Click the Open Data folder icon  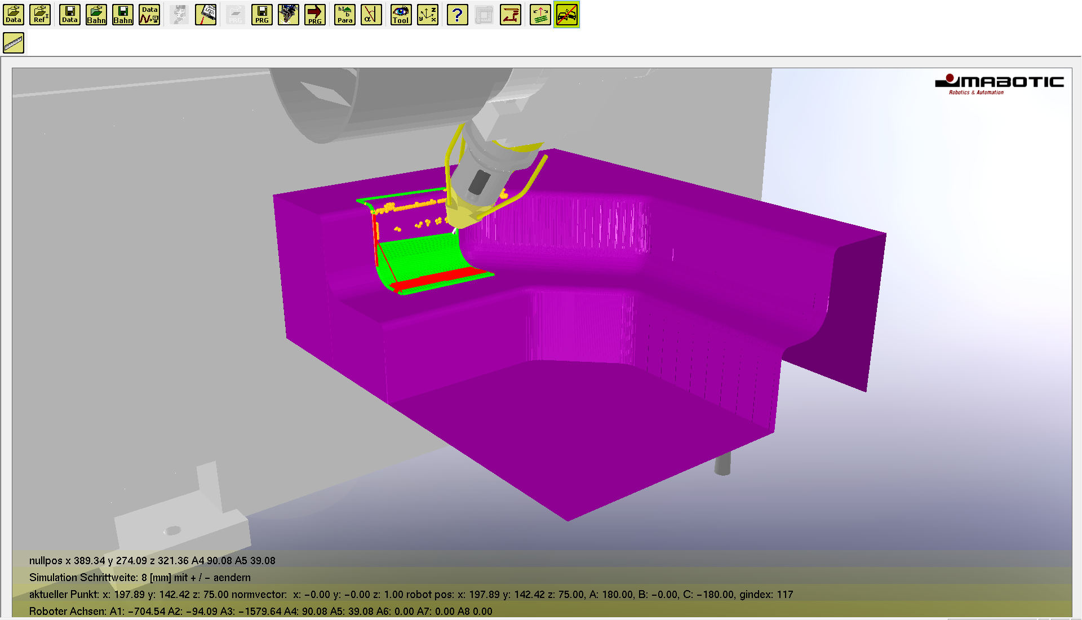point(14,15)
